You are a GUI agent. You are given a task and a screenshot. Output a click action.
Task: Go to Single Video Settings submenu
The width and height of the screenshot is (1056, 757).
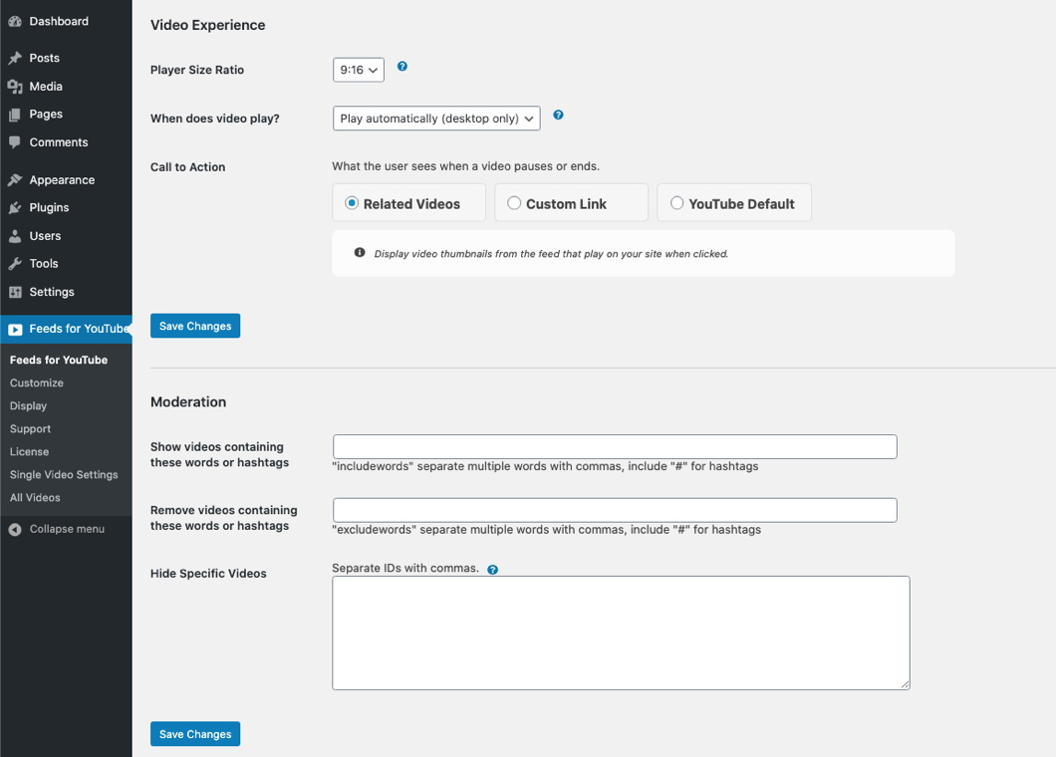64,475
